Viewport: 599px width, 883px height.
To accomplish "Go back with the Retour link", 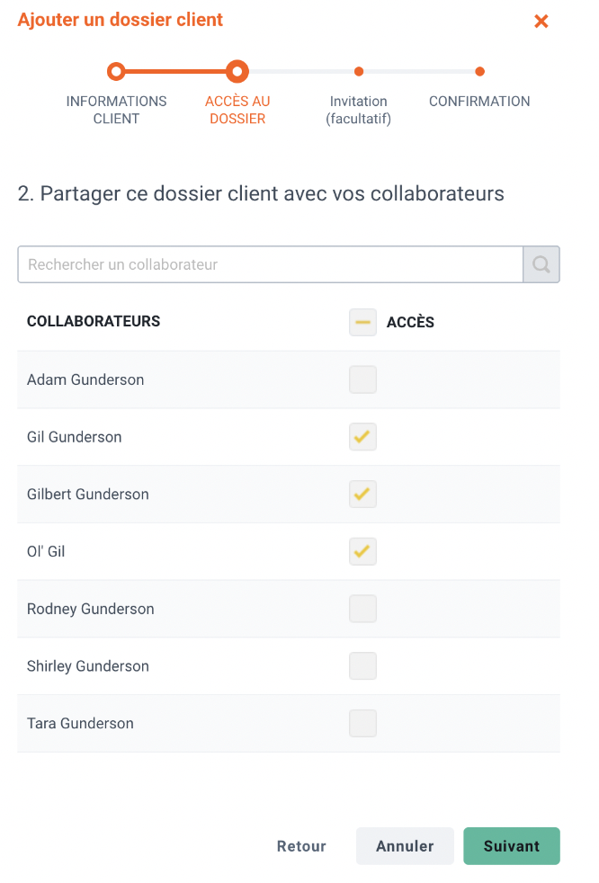I will pos(301,846).
